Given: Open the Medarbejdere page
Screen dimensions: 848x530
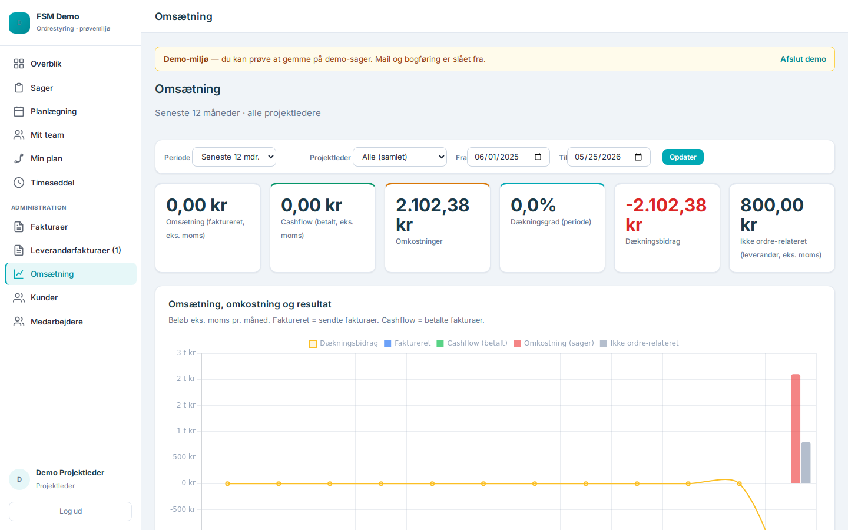Looking at the screenshot, I should coord(71,322).
